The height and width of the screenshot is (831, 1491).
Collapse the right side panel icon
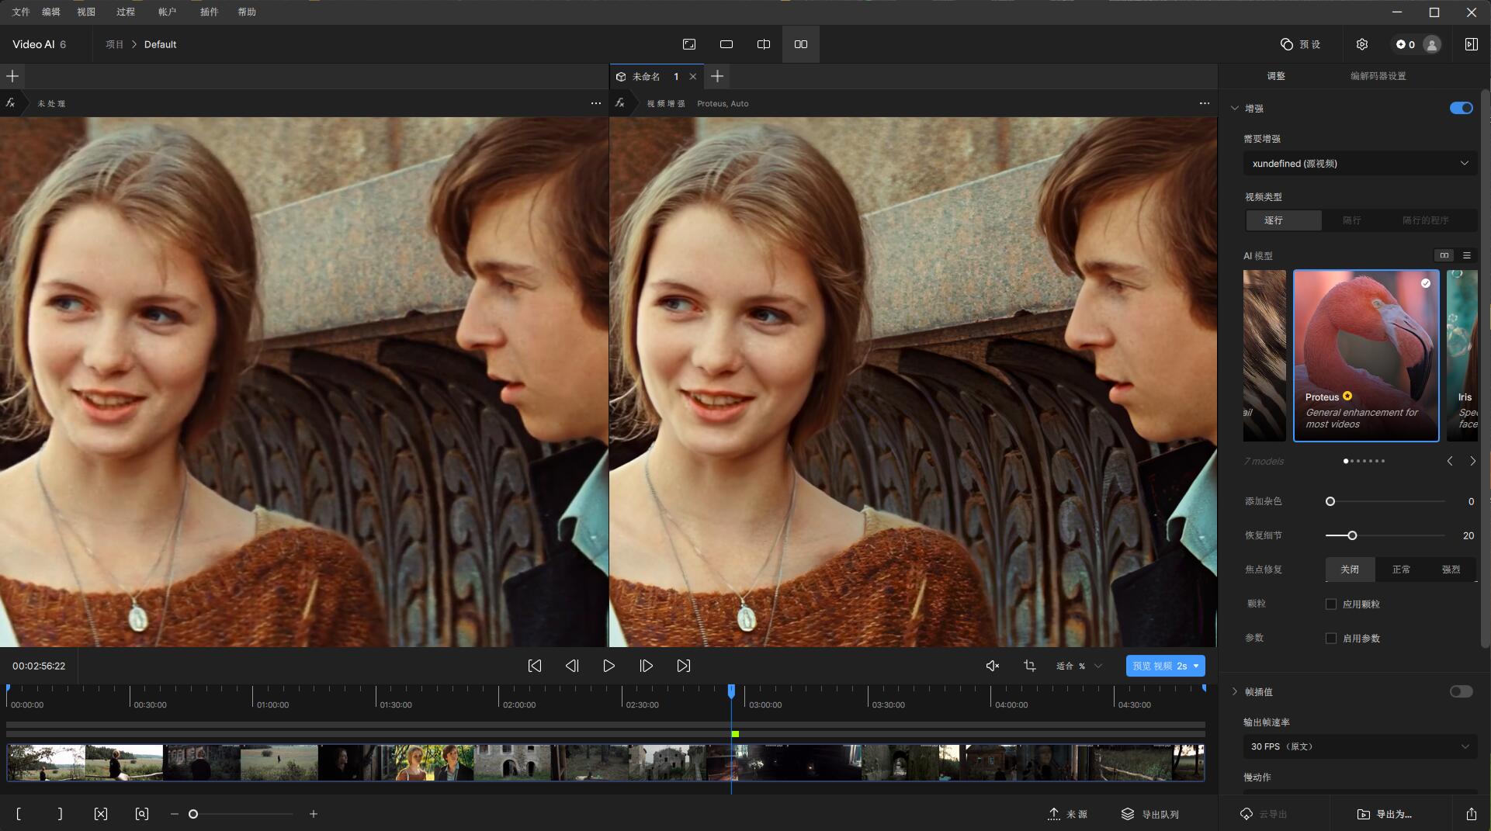1472,44
